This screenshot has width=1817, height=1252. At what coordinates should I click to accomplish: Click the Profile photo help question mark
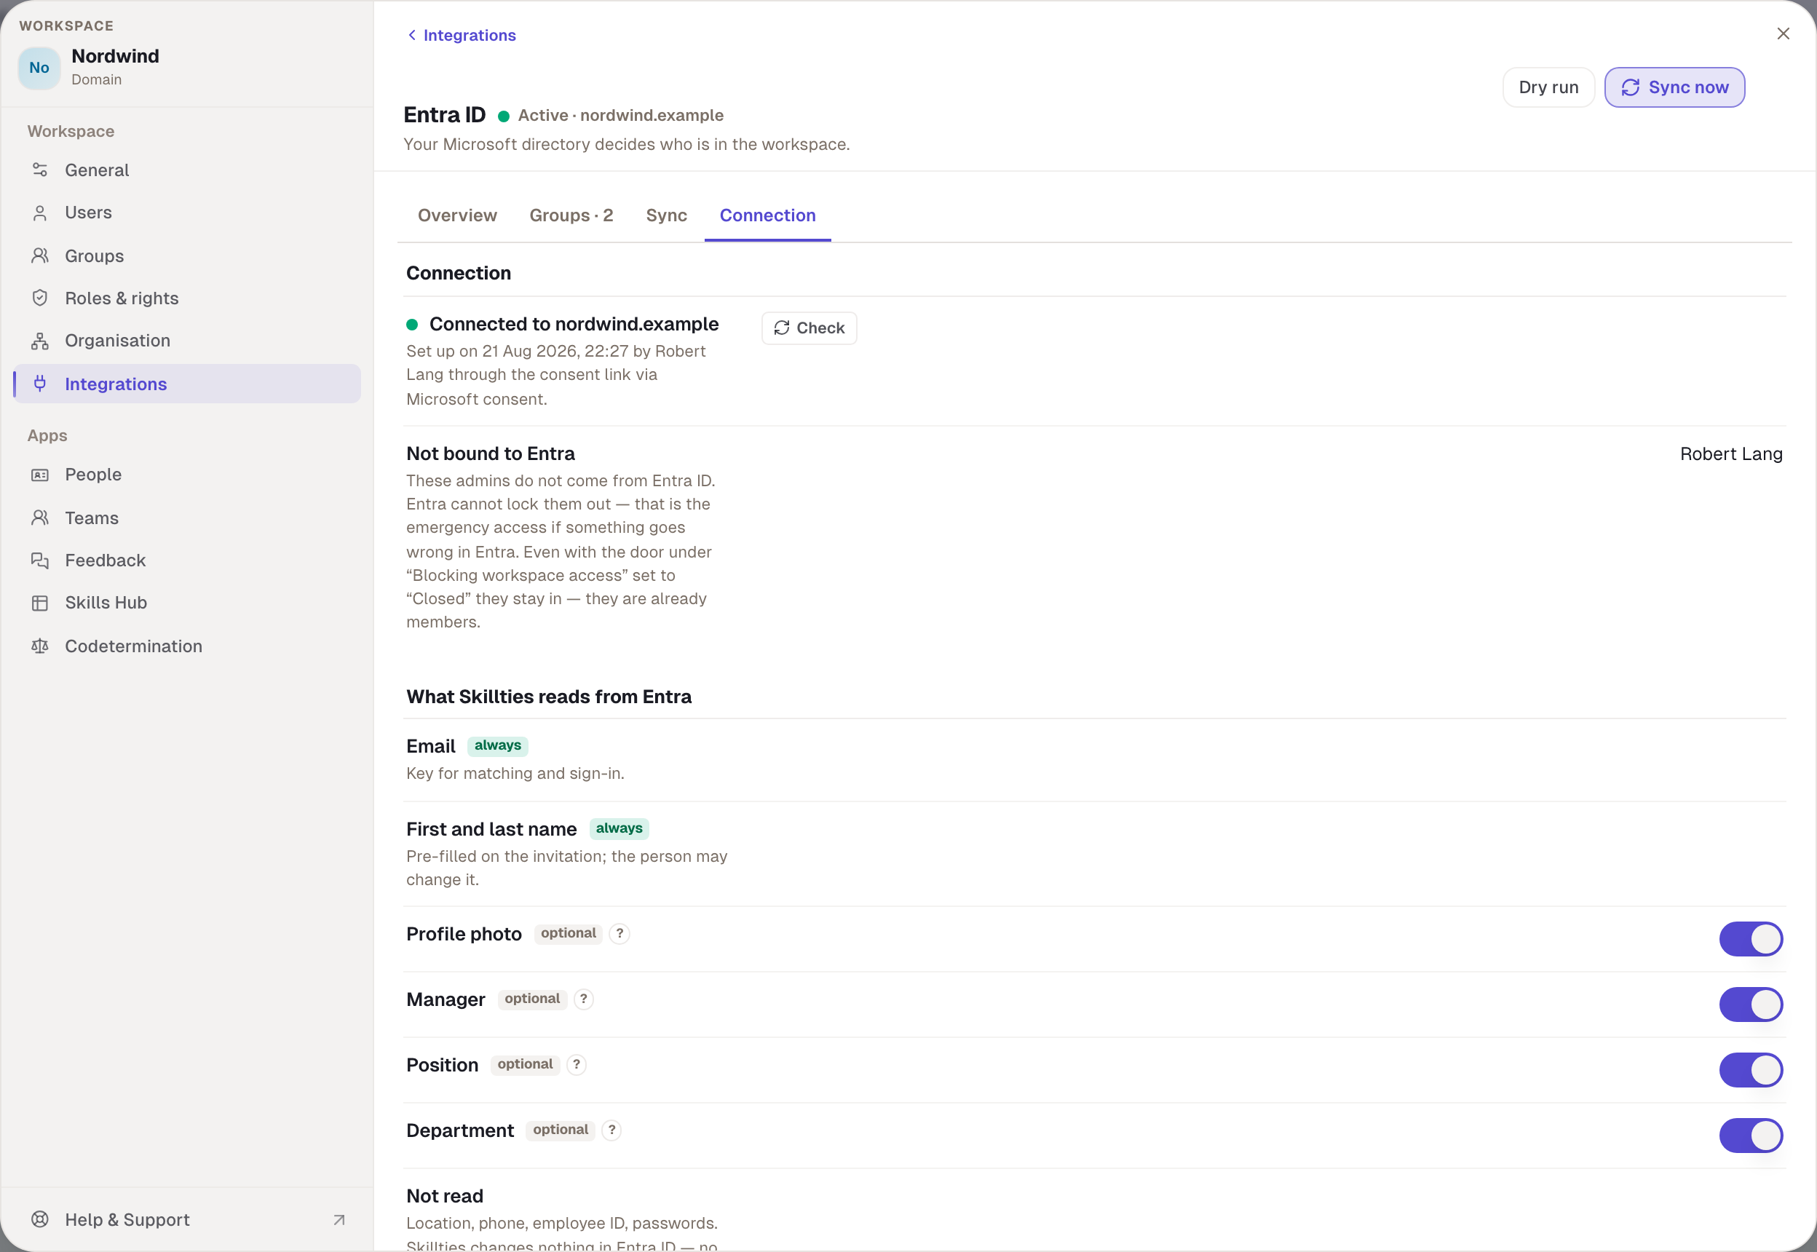click(x=619, y=933)
